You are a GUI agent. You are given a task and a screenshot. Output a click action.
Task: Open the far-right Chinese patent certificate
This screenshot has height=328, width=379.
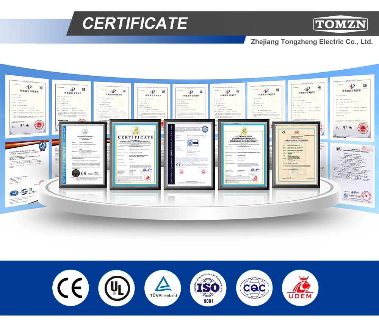click(x=352, y=107)
